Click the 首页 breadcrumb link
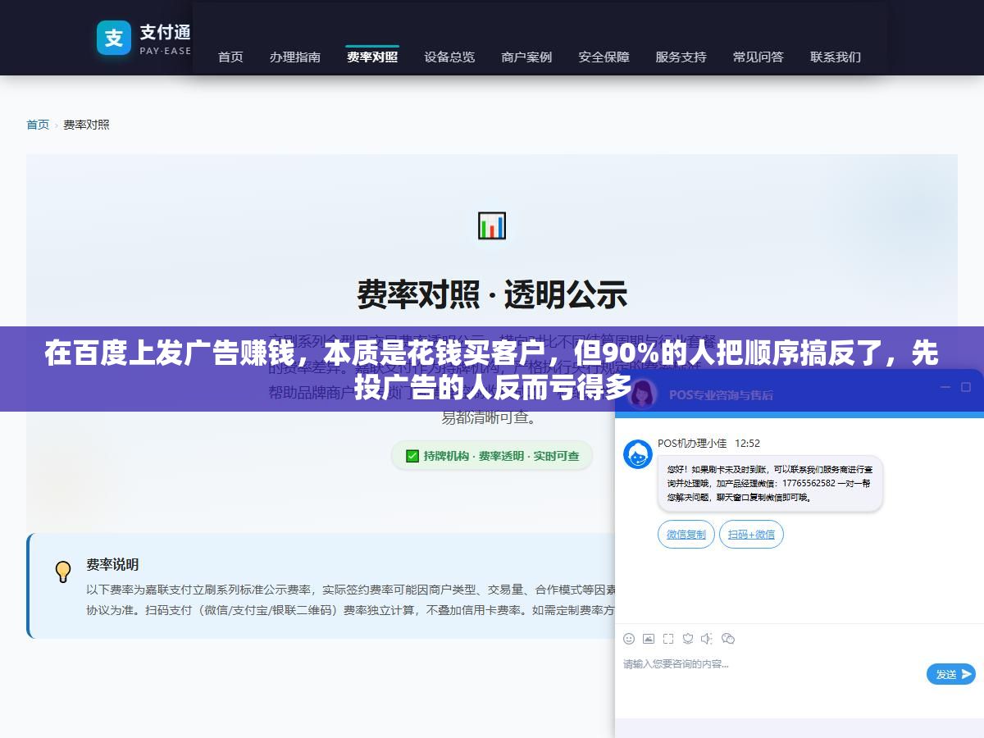 (x=38, y=125)
